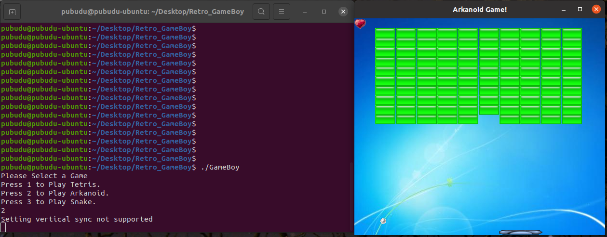The height and width of the screenshot is (237, 607).
Task: Click 'Press 1 to Play Tetris.' line
Action: click(51, 184)
